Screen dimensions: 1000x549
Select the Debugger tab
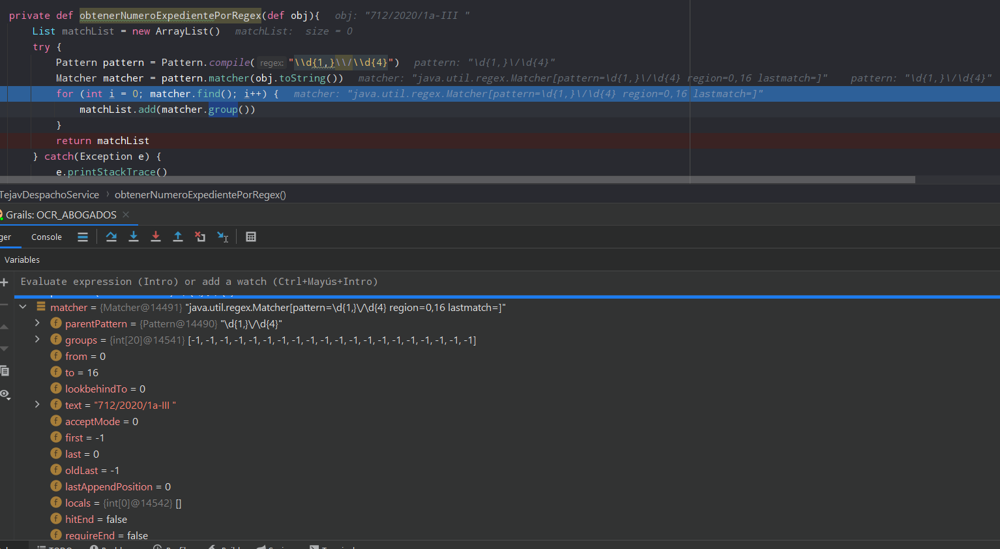[6, 237]
